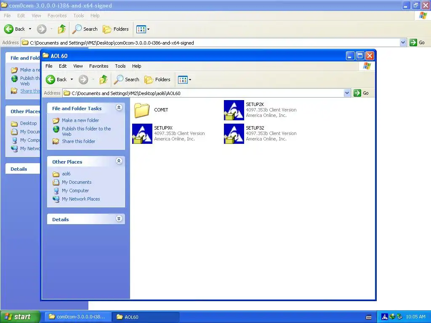Click Publish this folder to the Web in AOL60
Screen dimensions: 431x323
[x=86, y=131]
